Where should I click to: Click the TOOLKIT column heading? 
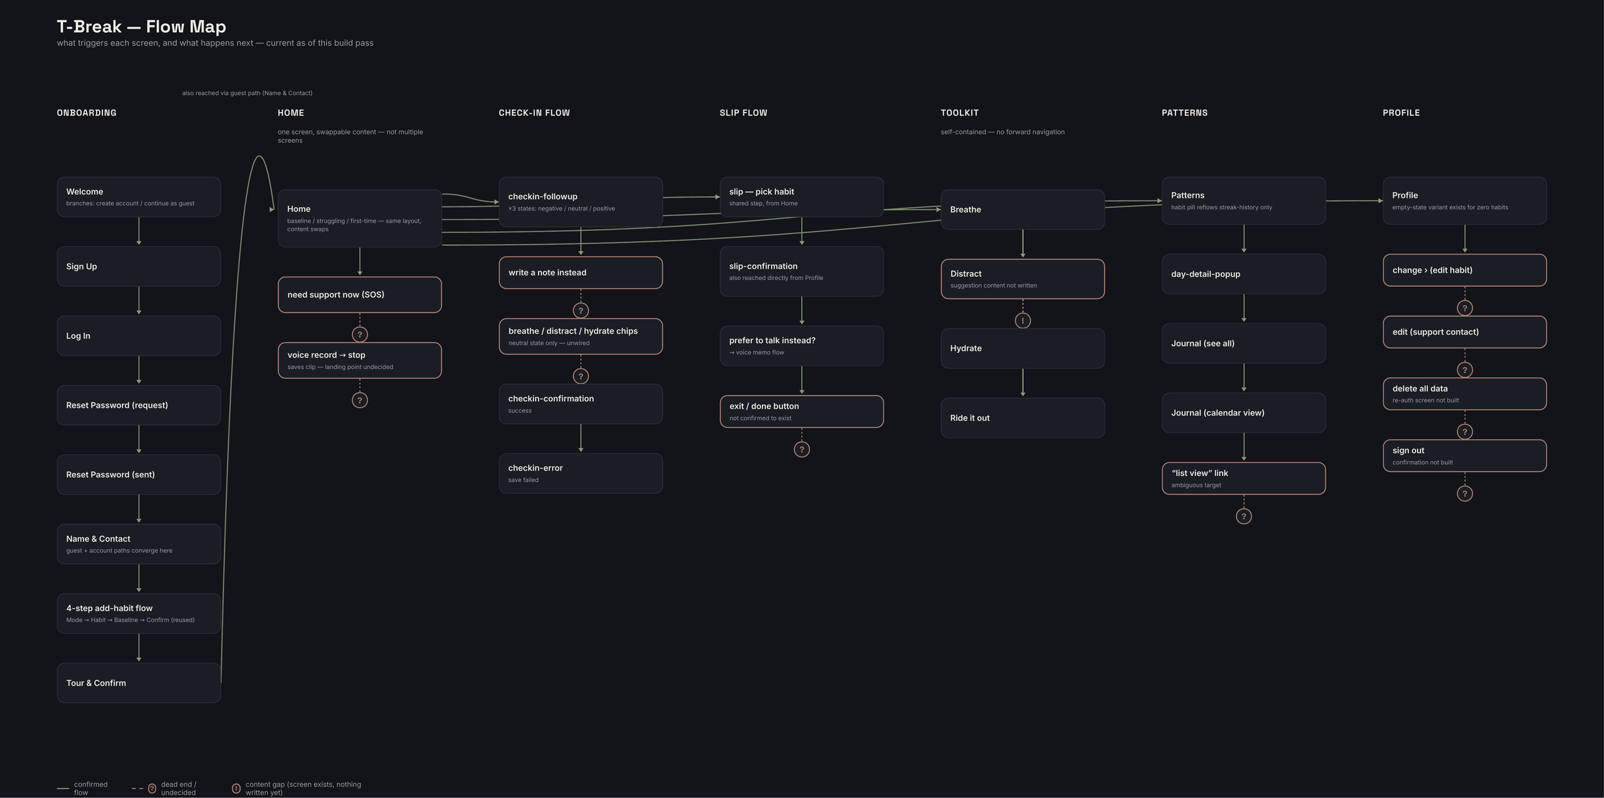point(960,113)
